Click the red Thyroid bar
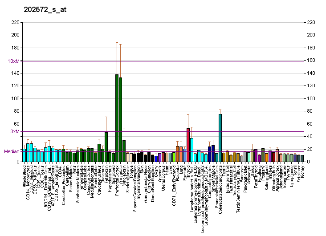 188,145
